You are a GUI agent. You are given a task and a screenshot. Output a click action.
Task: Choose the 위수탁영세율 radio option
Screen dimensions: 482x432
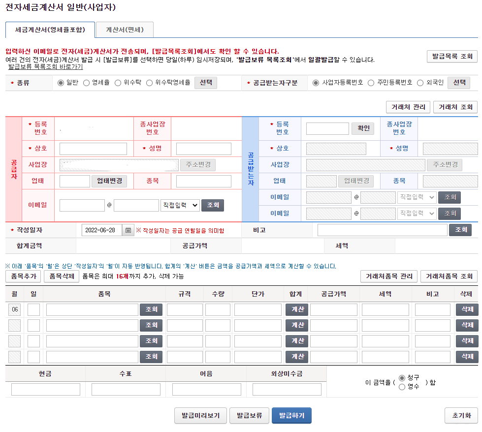click(149, 83)
